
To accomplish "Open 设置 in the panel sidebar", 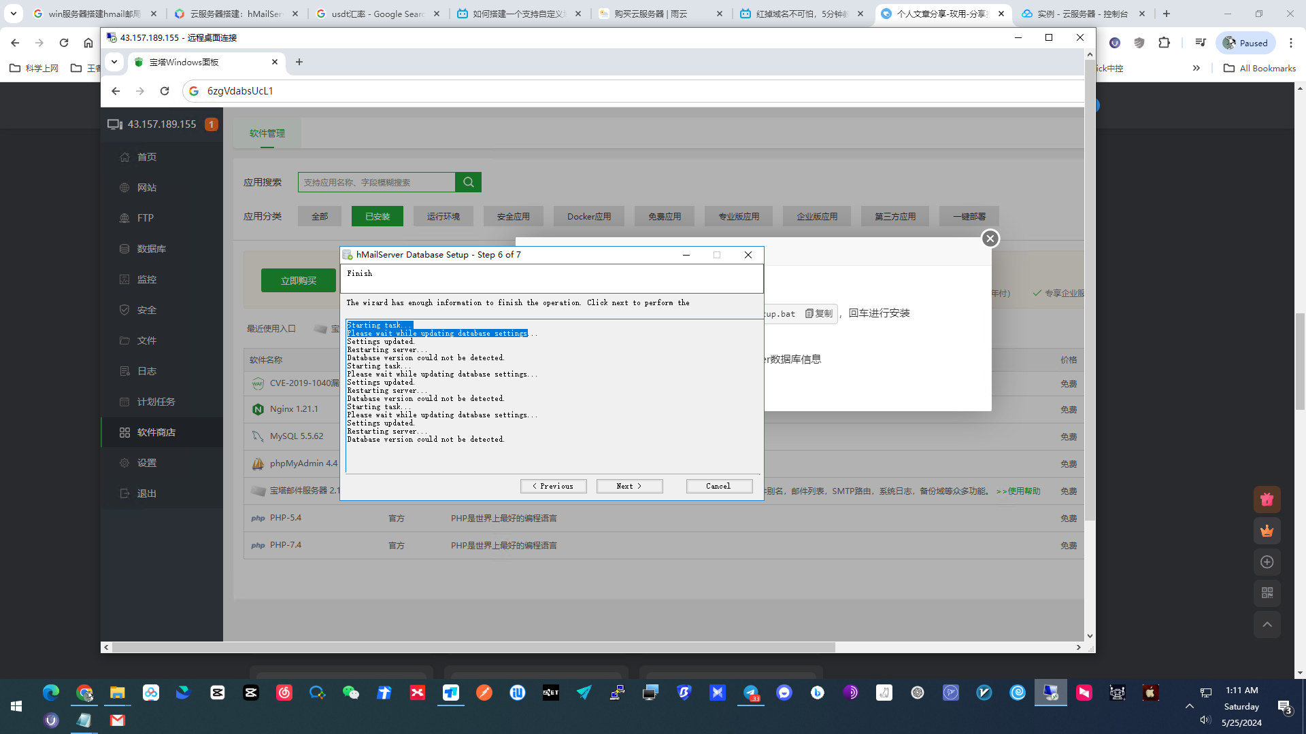I will (x=162, y=463).
